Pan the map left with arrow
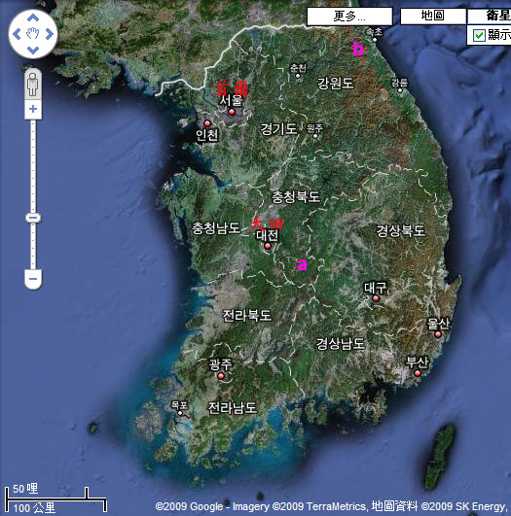The image size is (511, 516). tap(17, 34)
